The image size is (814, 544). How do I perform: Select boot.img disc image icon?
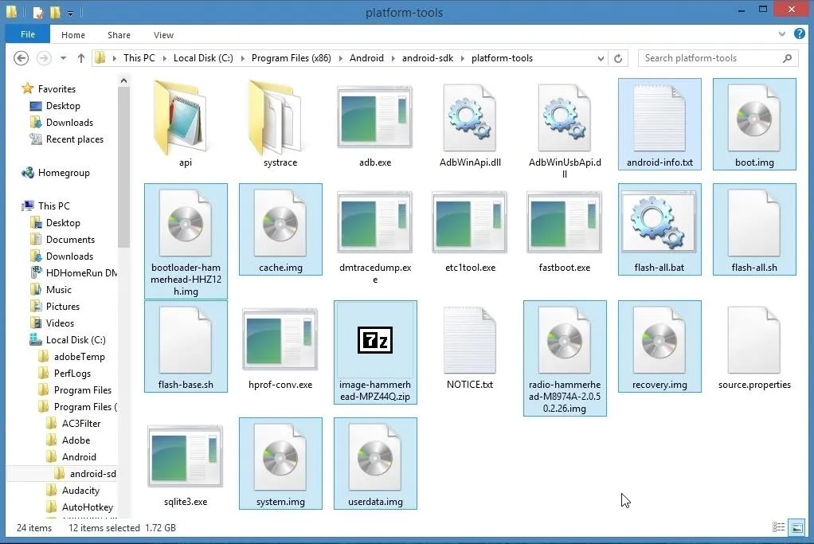coord(754,119)
